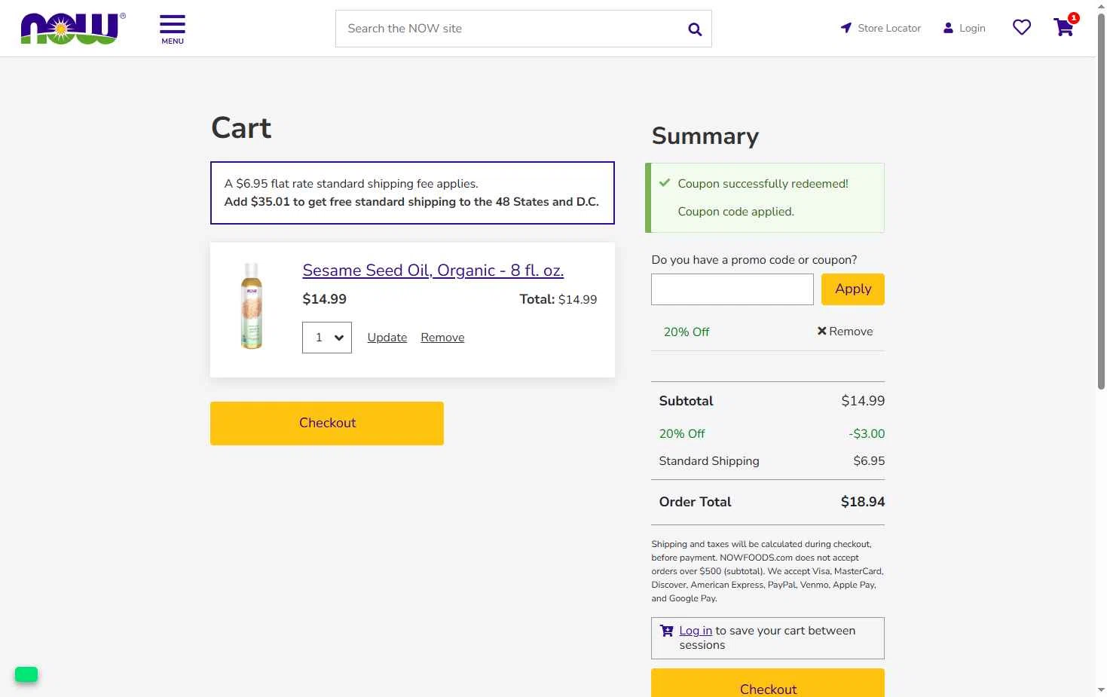The height and width of the screenshot is (697, 1107).
Task: Click the Log in link to save cart
Action: tap(696, 631)
